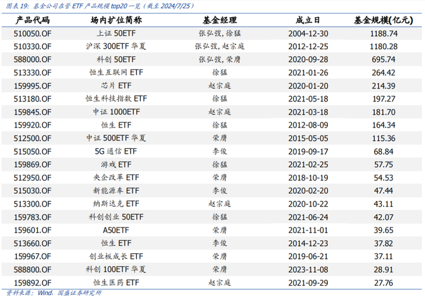Select product code 515030.OF

coord(33,191)
